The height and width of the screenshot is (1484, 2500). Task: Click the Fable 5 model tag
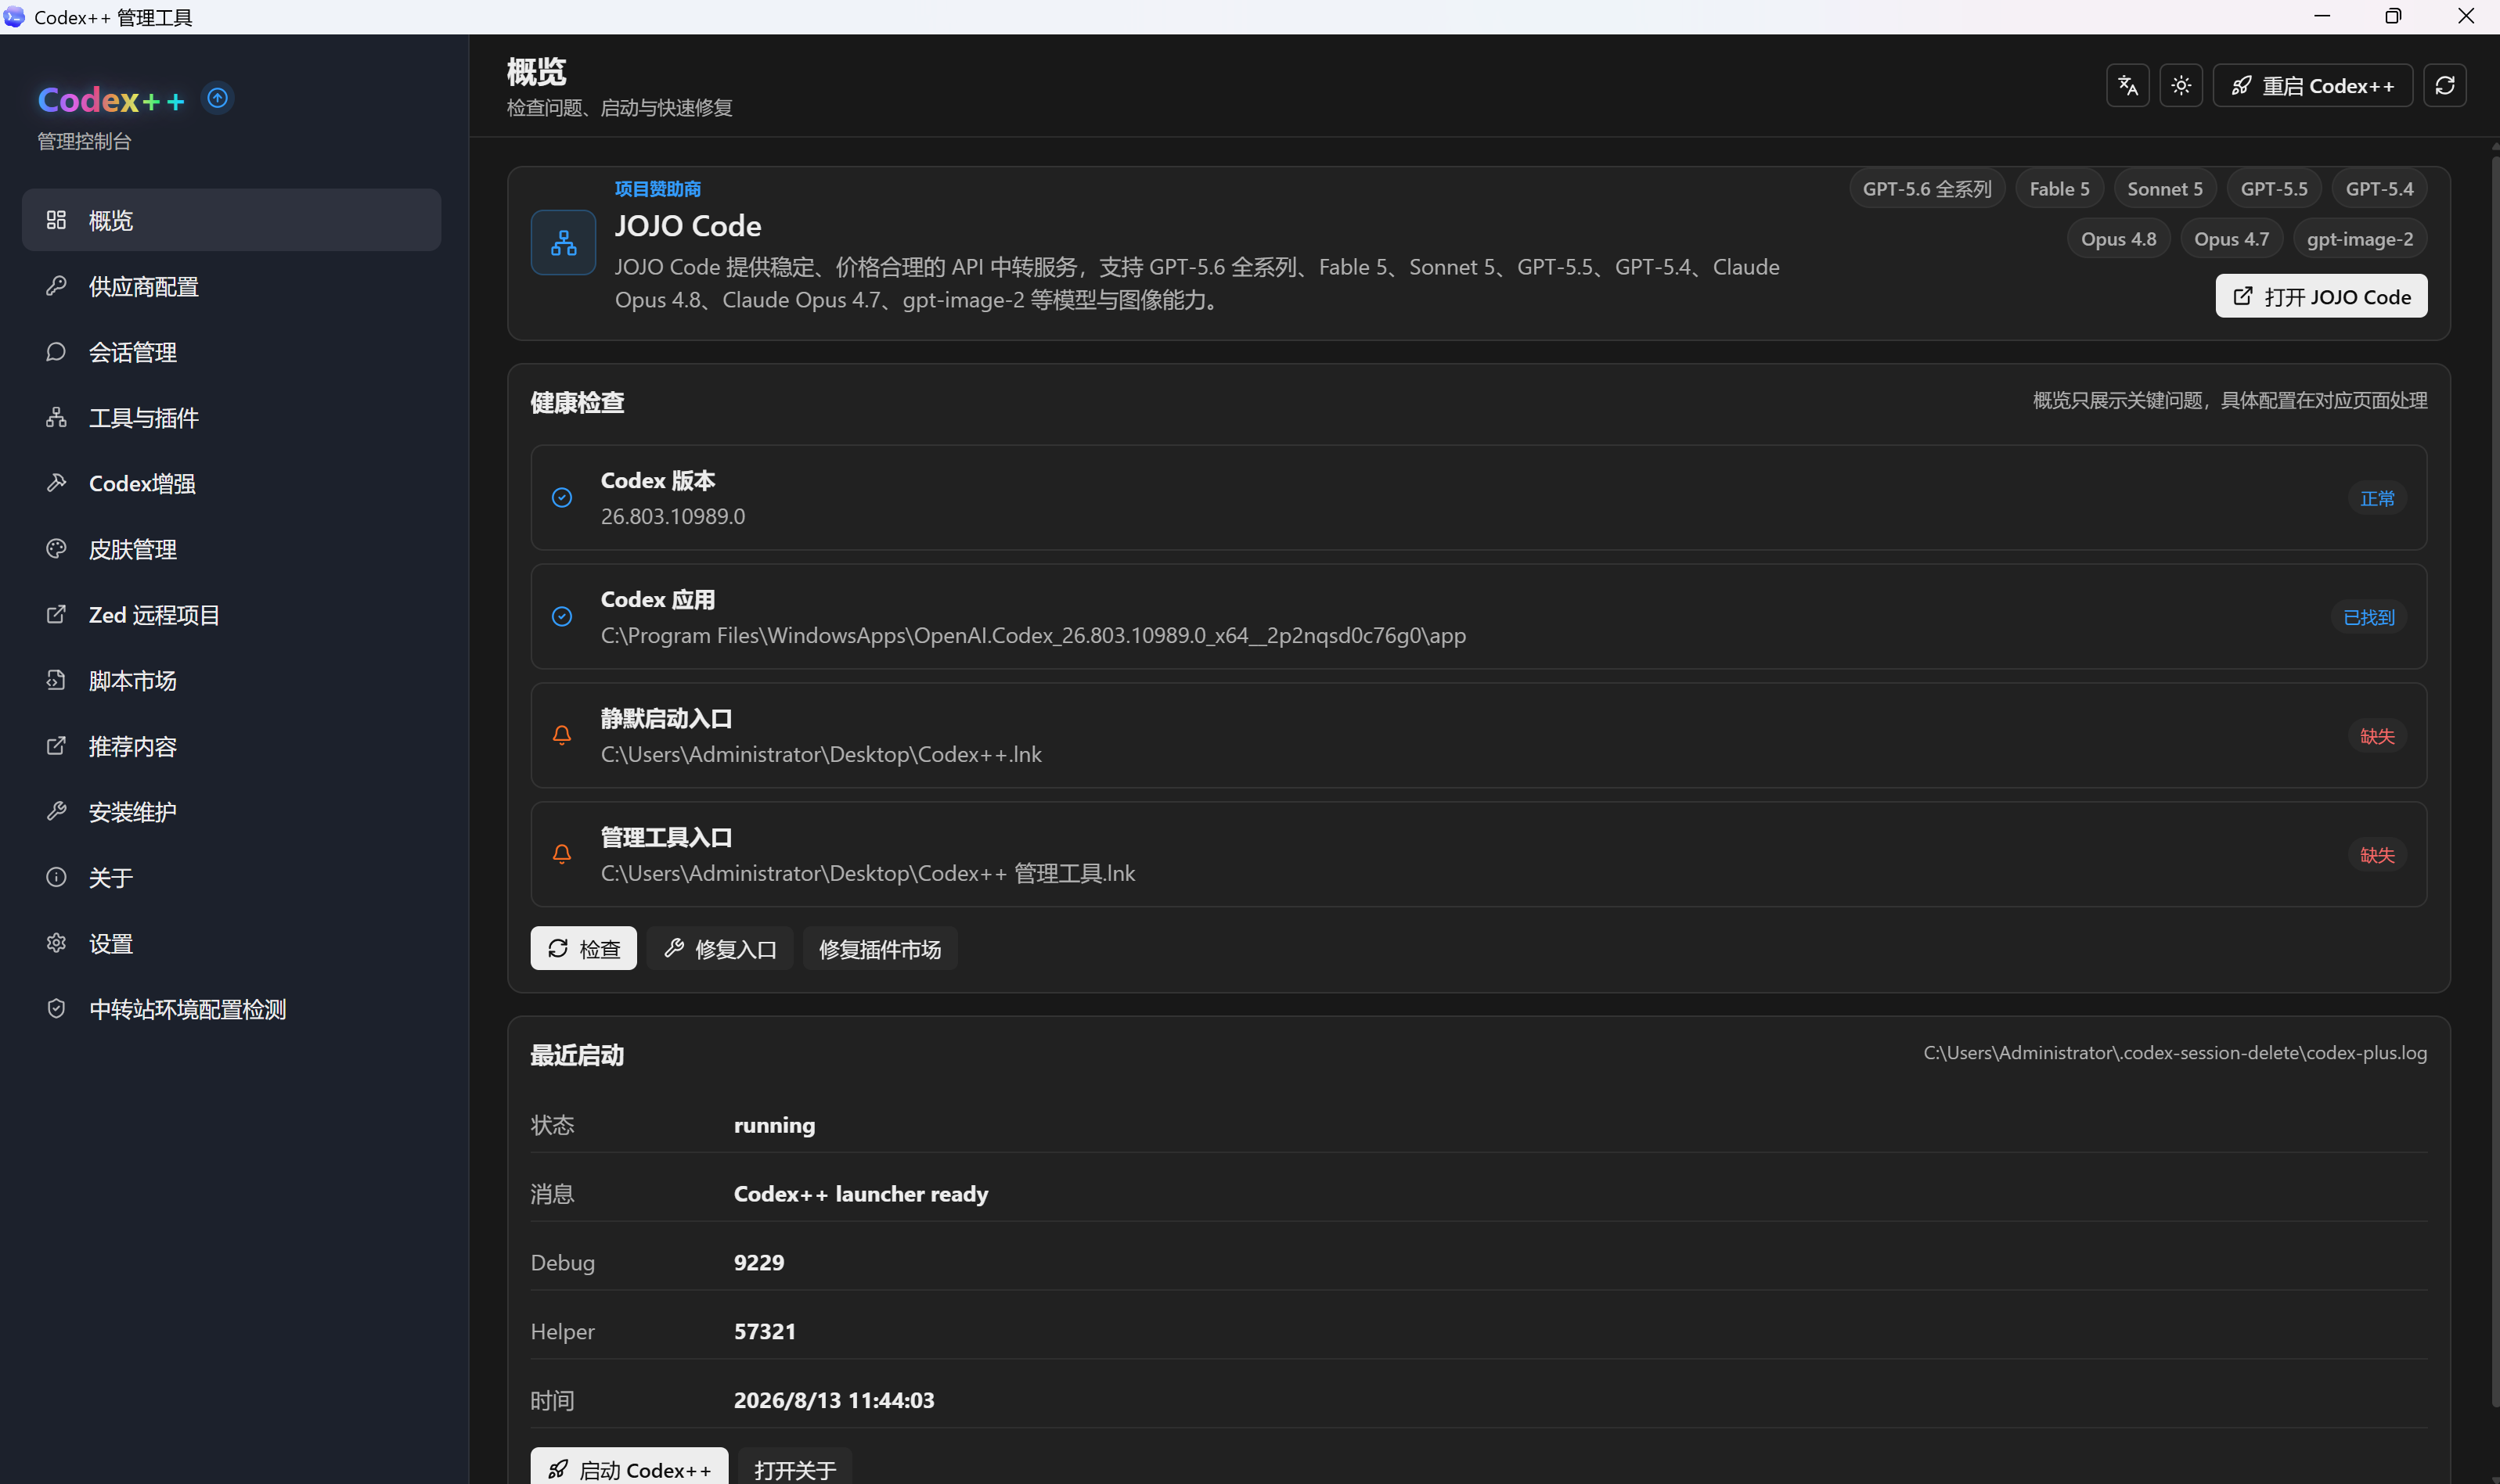point(2059,189)
